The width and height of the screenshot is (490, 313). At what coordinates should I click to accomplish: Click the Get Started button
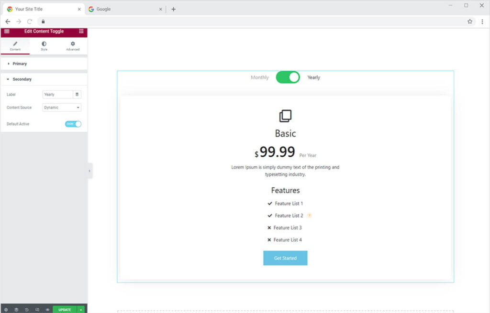(x=285, y=258)
